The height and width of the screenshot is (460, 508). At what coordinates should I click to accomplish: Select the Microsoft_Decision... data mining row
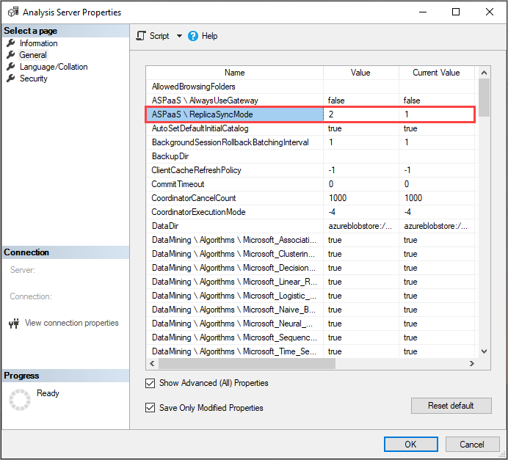click(x=310, y=268)
